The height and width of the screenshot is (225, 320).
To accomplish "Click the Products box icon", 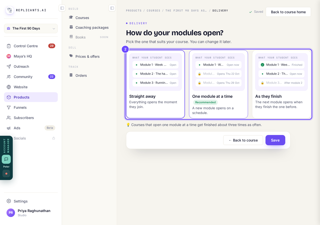I will [x=9, y=97].
